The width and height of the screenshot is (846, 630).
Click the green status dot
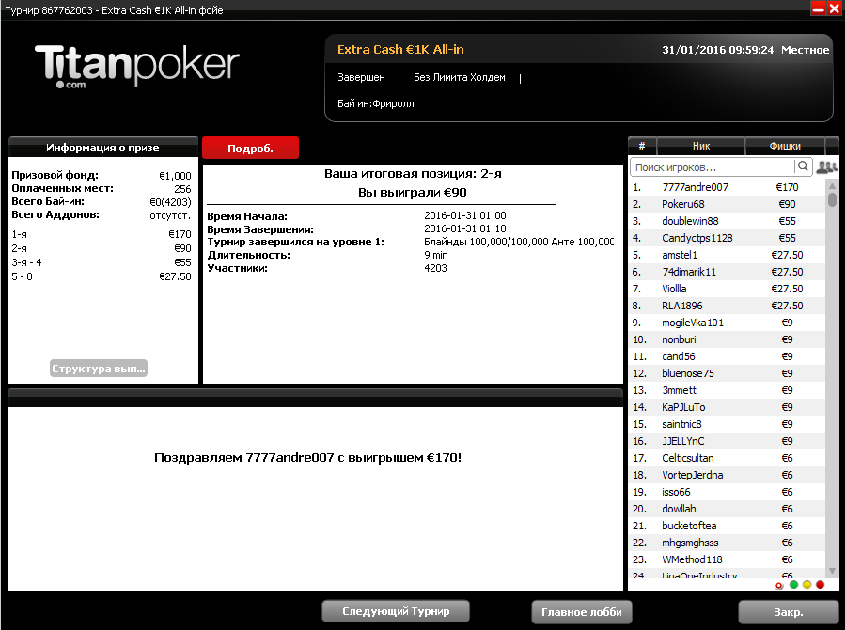coord(793,585)
